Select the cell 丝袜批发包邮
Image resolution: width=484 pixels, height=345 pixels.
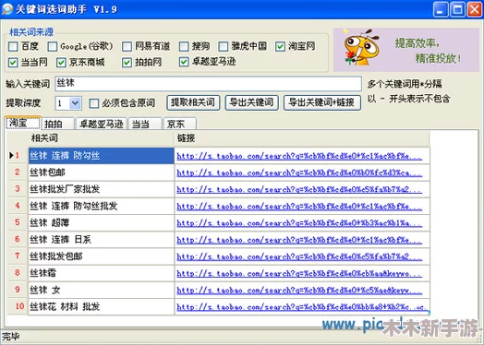102,256
